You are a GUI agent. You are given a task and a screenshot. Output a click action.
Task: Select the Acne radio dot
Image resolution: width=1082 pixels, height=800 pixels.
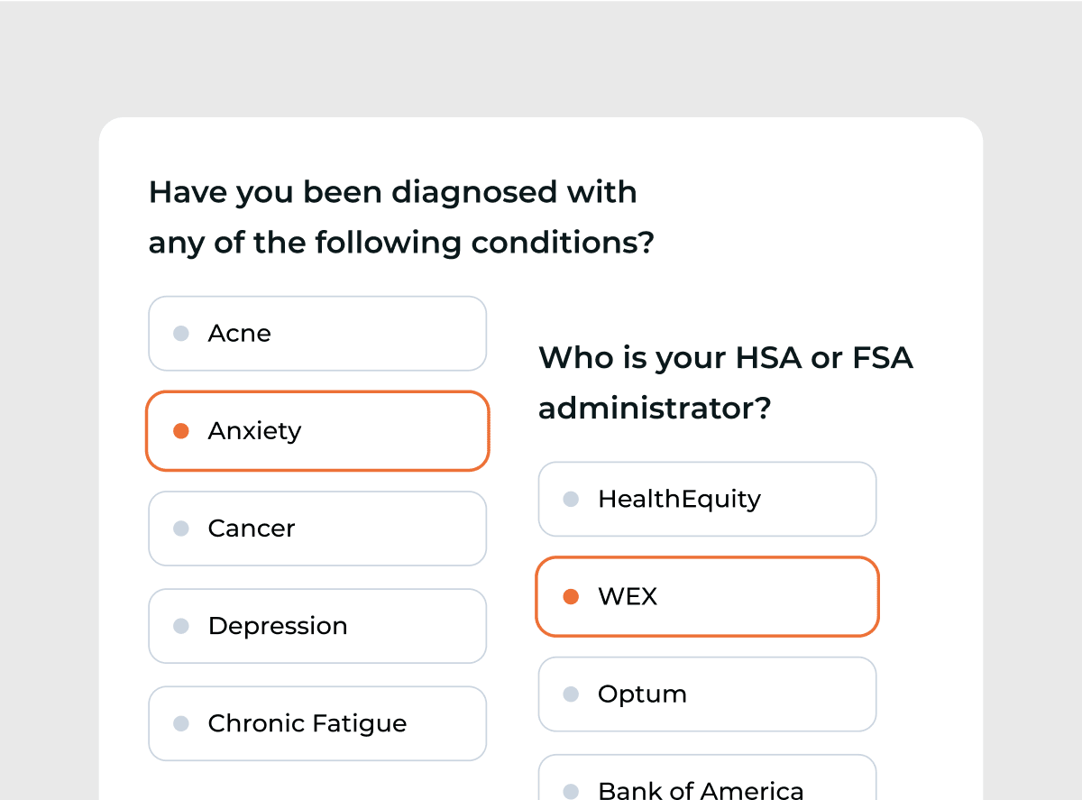pyautogui.click(x=181, y=334)
